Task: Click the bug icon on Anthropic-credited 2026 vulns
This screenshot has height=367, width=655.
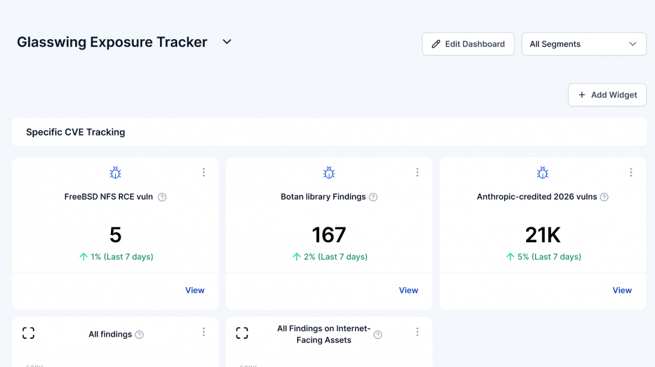Action: (x=543, y=173)
